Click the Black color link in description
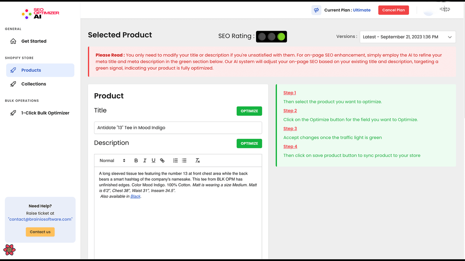 [x=135, y=196]
